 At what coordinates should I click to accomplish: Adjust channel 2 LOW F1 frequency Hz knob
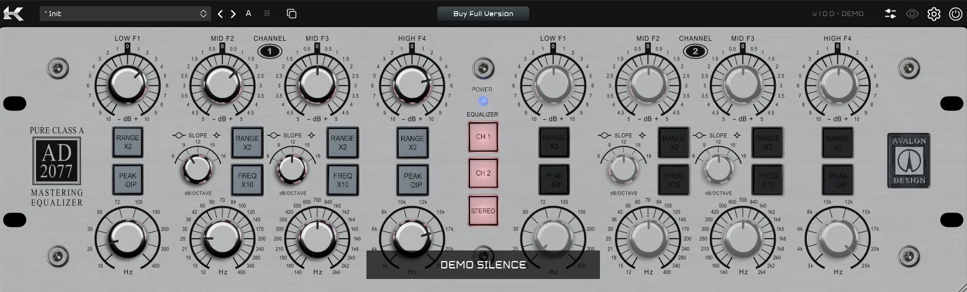553,239
